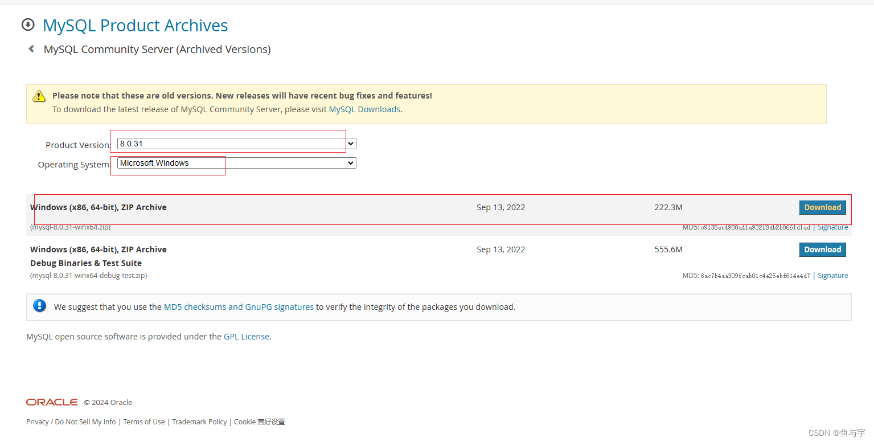The height and width of the screenshot is (442, 874).
Task: Open Signature link for mysql-8.0.31-winx64.zip
Action: (x=832, y=227)
